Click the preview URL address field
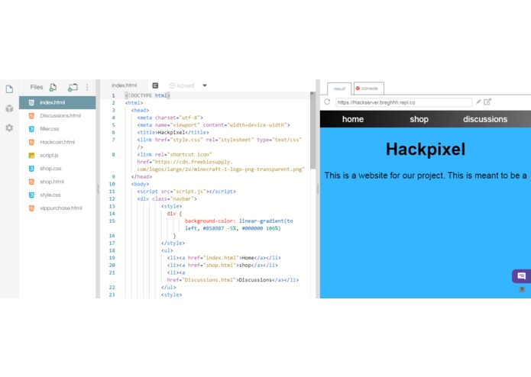The image size is (531, 377). 403,102
